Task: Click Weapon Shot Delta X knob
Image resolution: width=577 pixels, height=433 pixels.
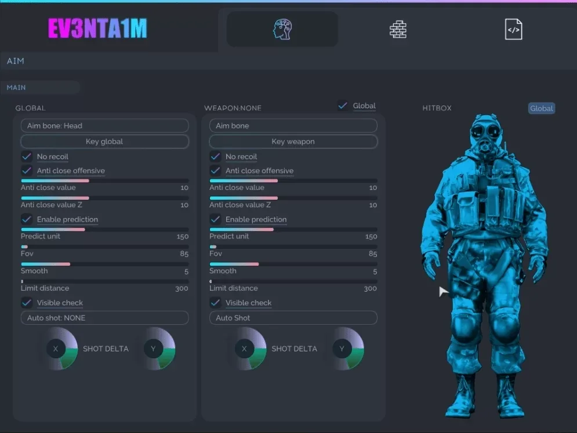Action: tap(245, 348)
